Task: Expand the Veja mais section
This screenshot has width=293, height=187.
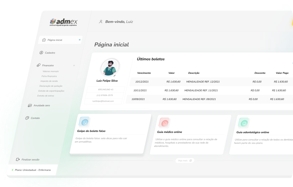Action: [x=185, y=160]
